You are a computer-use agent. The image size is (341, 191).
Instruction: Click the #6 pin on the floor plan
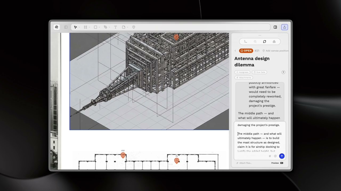(x=176, y=160)
